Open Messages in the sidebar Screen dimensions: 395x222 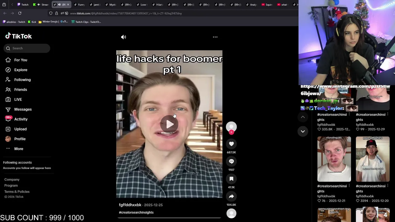pos(23,109)
